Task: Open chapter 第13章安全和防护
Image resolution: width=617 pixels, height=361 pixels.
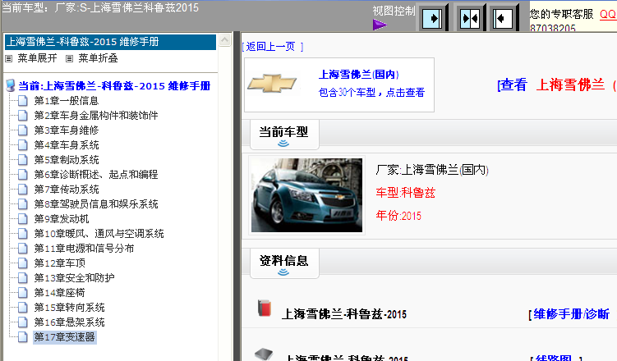Action: click(74, 278)
